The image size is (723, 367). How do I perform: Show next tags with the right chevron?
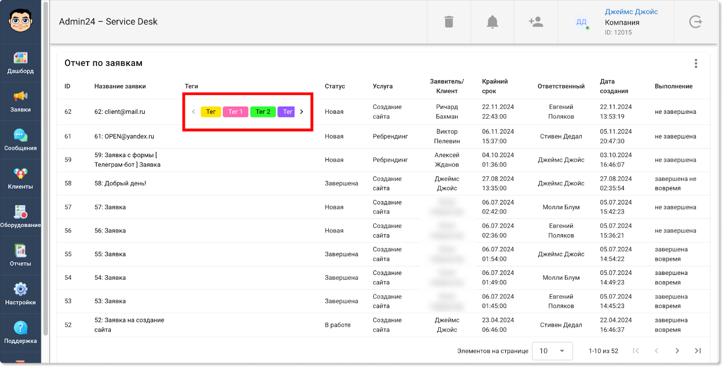click(302, 111)
